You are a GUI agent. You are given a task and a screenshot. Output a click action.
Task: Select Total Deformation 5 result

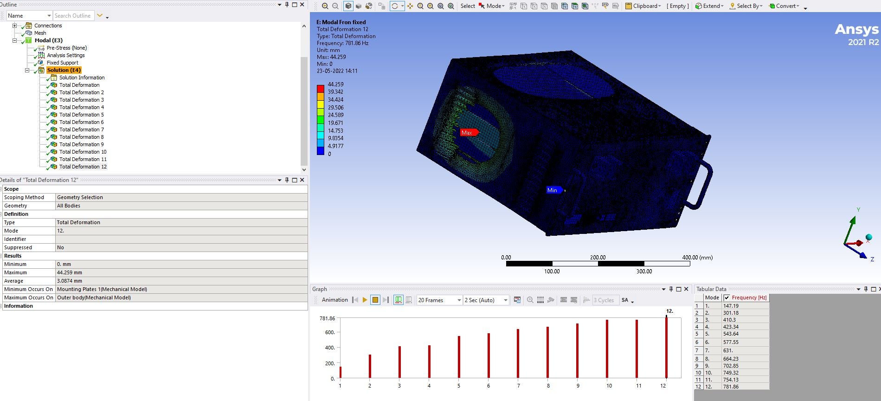coord(81,115)
